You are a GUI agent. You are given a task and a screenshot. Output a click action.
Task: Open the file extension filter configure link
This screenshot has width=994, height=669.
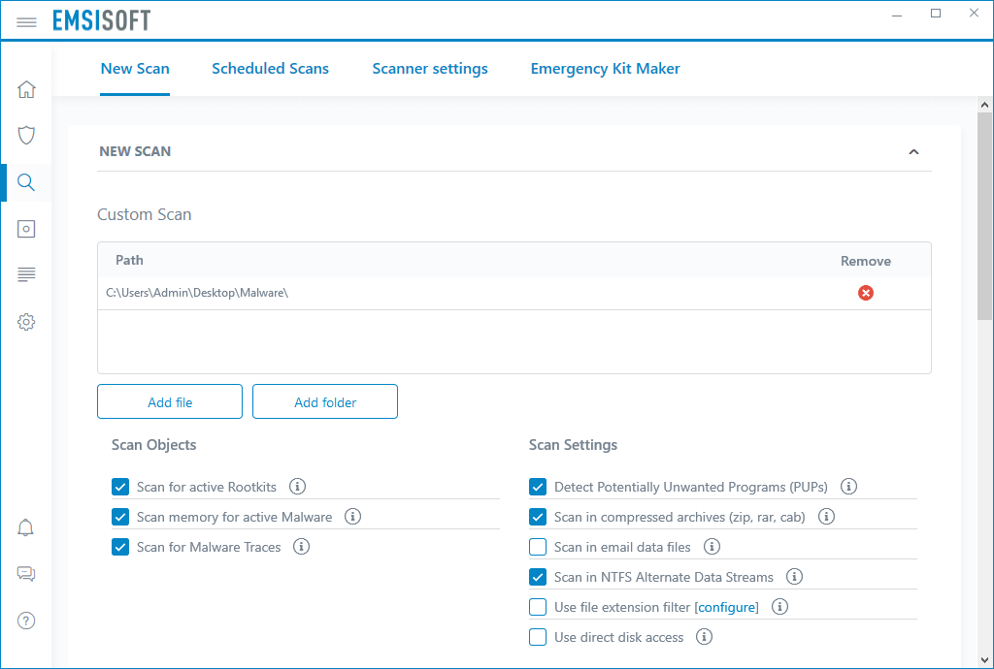point(727,607)
